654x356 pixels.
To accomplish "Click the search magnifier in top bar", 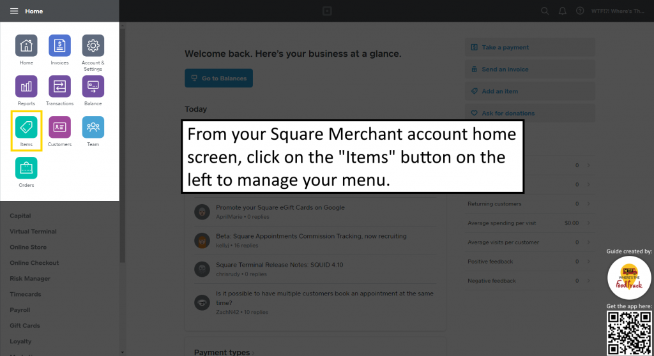I will tap(545, 11).
